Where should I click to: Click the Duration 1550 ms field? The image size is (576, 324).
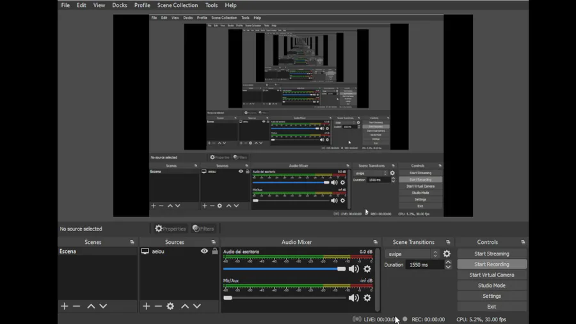tap(425, 265)
